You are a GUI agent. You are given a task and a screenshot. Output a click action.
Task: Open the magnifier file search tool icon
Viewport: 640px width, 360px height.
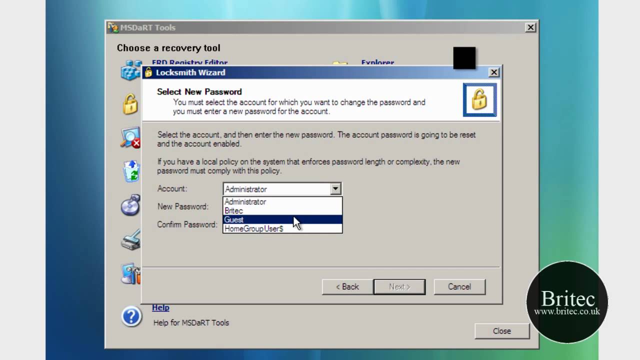point(130,137)
